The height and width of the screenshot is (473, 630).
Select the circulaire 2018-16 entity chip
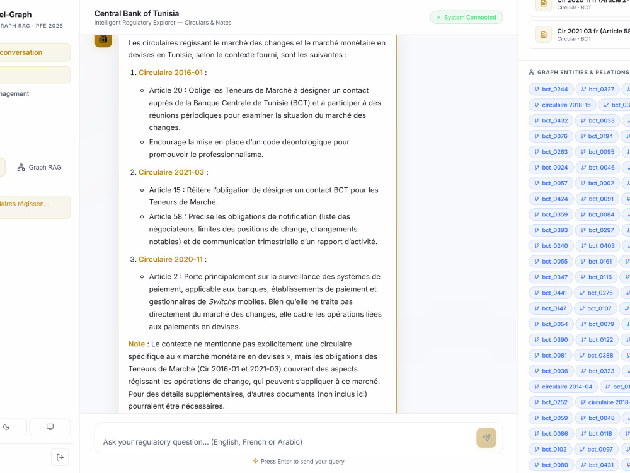coord(563,105)
